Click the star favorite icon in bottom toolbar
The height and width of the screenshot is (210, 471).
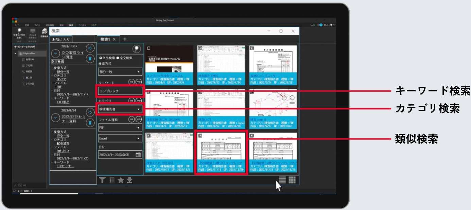click(121, 180)
